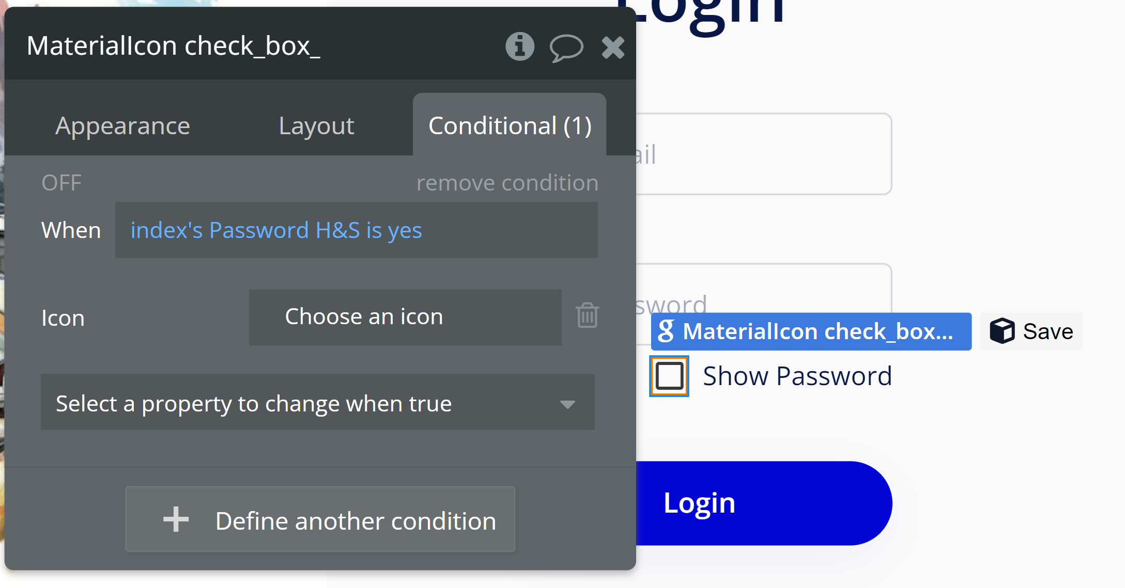Open the Choose an icon picker

click(x=405, y=317)
